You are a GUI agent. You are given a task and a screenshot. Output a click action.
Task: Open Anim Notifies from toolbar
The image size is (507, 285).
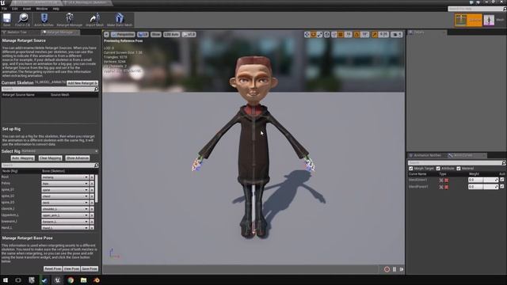(44, 20)
